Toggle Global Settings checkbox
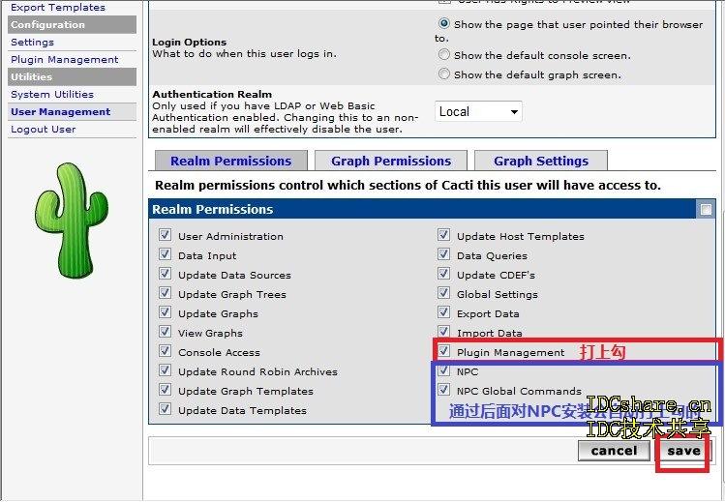The width and height of the screenshot is (725, 502). coord(444,293)
